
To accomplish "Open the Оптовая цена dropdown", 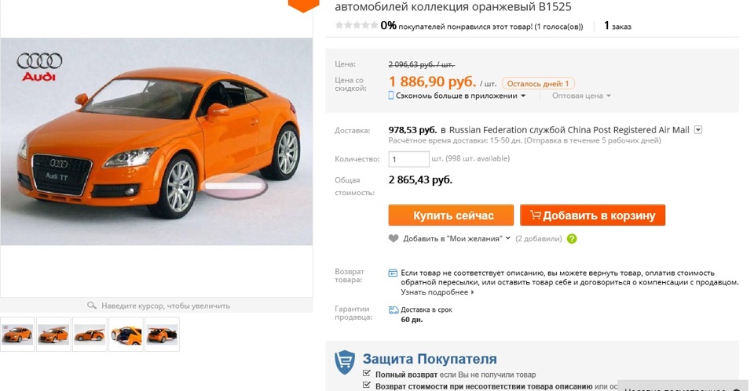I will [x=581, y=96].
